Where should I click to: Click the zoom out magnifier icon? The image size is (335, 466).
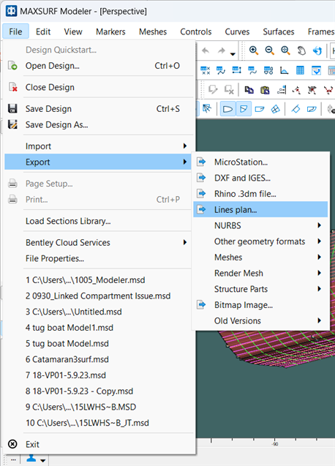click(270, 50)
